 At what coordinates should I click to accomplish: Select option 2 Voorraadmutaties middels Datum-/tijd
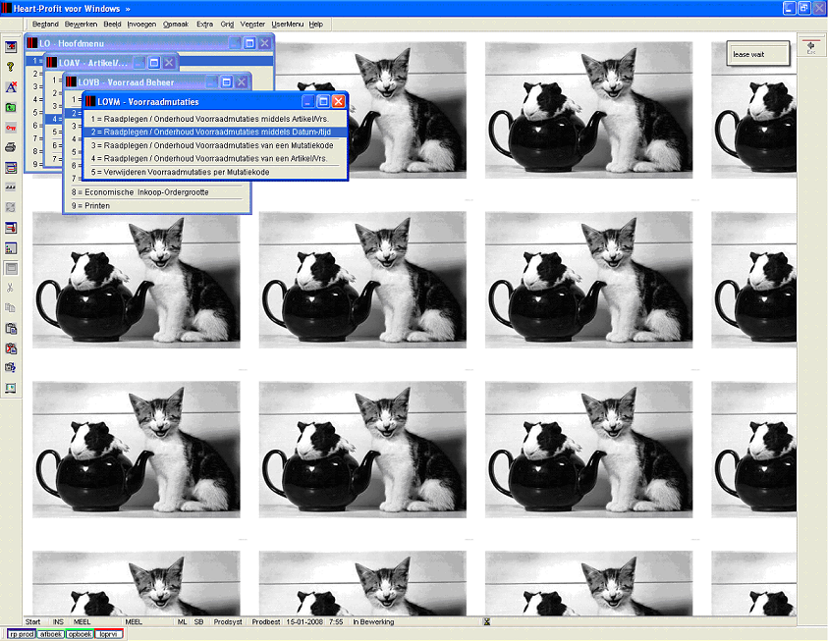click(x=215, y=132)
